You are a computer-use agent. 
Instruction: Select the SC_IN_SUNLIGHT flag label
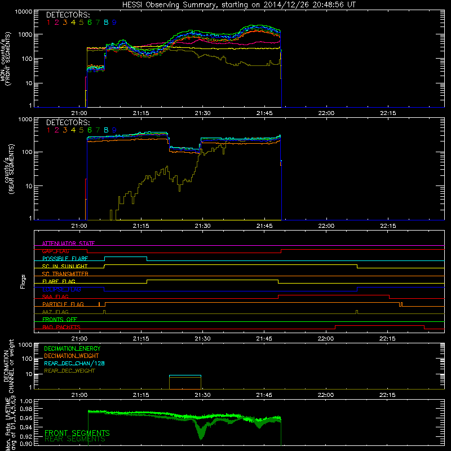click(65, 266)
